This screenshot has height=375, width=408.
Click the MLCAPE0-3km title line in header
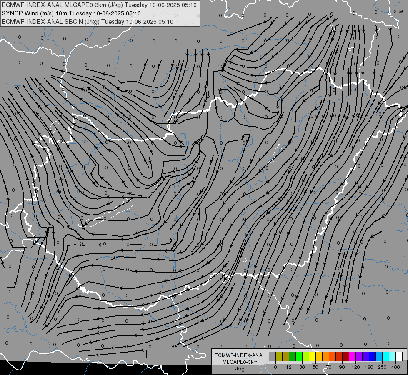point(99,5)
